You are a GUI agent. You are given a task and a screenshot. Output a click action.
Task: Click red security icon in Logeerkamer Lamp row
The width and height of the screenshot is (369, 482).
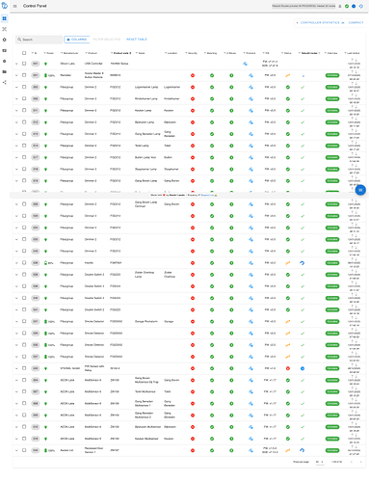tap(193, 87)
